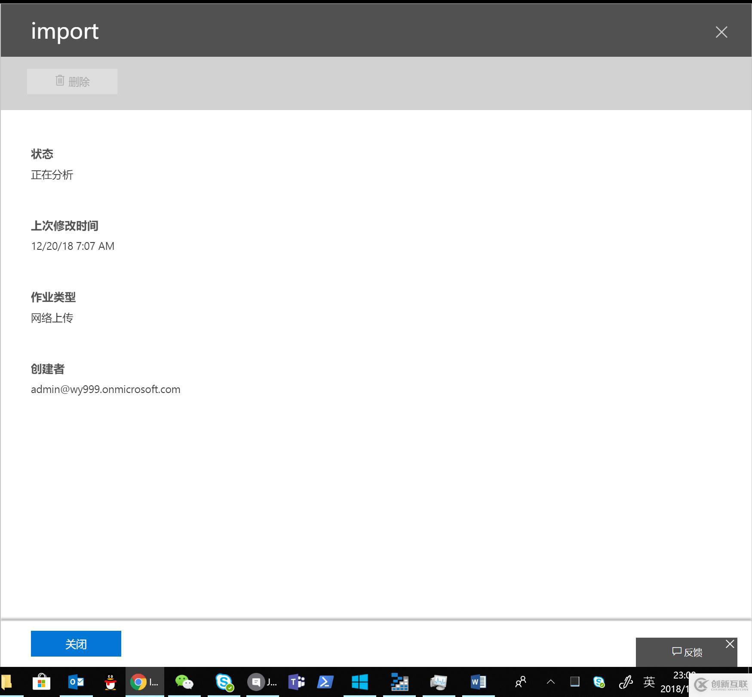Image resolution: width=752 pixels, height=697 pixels.
Task: Click the import panel title
Action: [x=65, y=31]
